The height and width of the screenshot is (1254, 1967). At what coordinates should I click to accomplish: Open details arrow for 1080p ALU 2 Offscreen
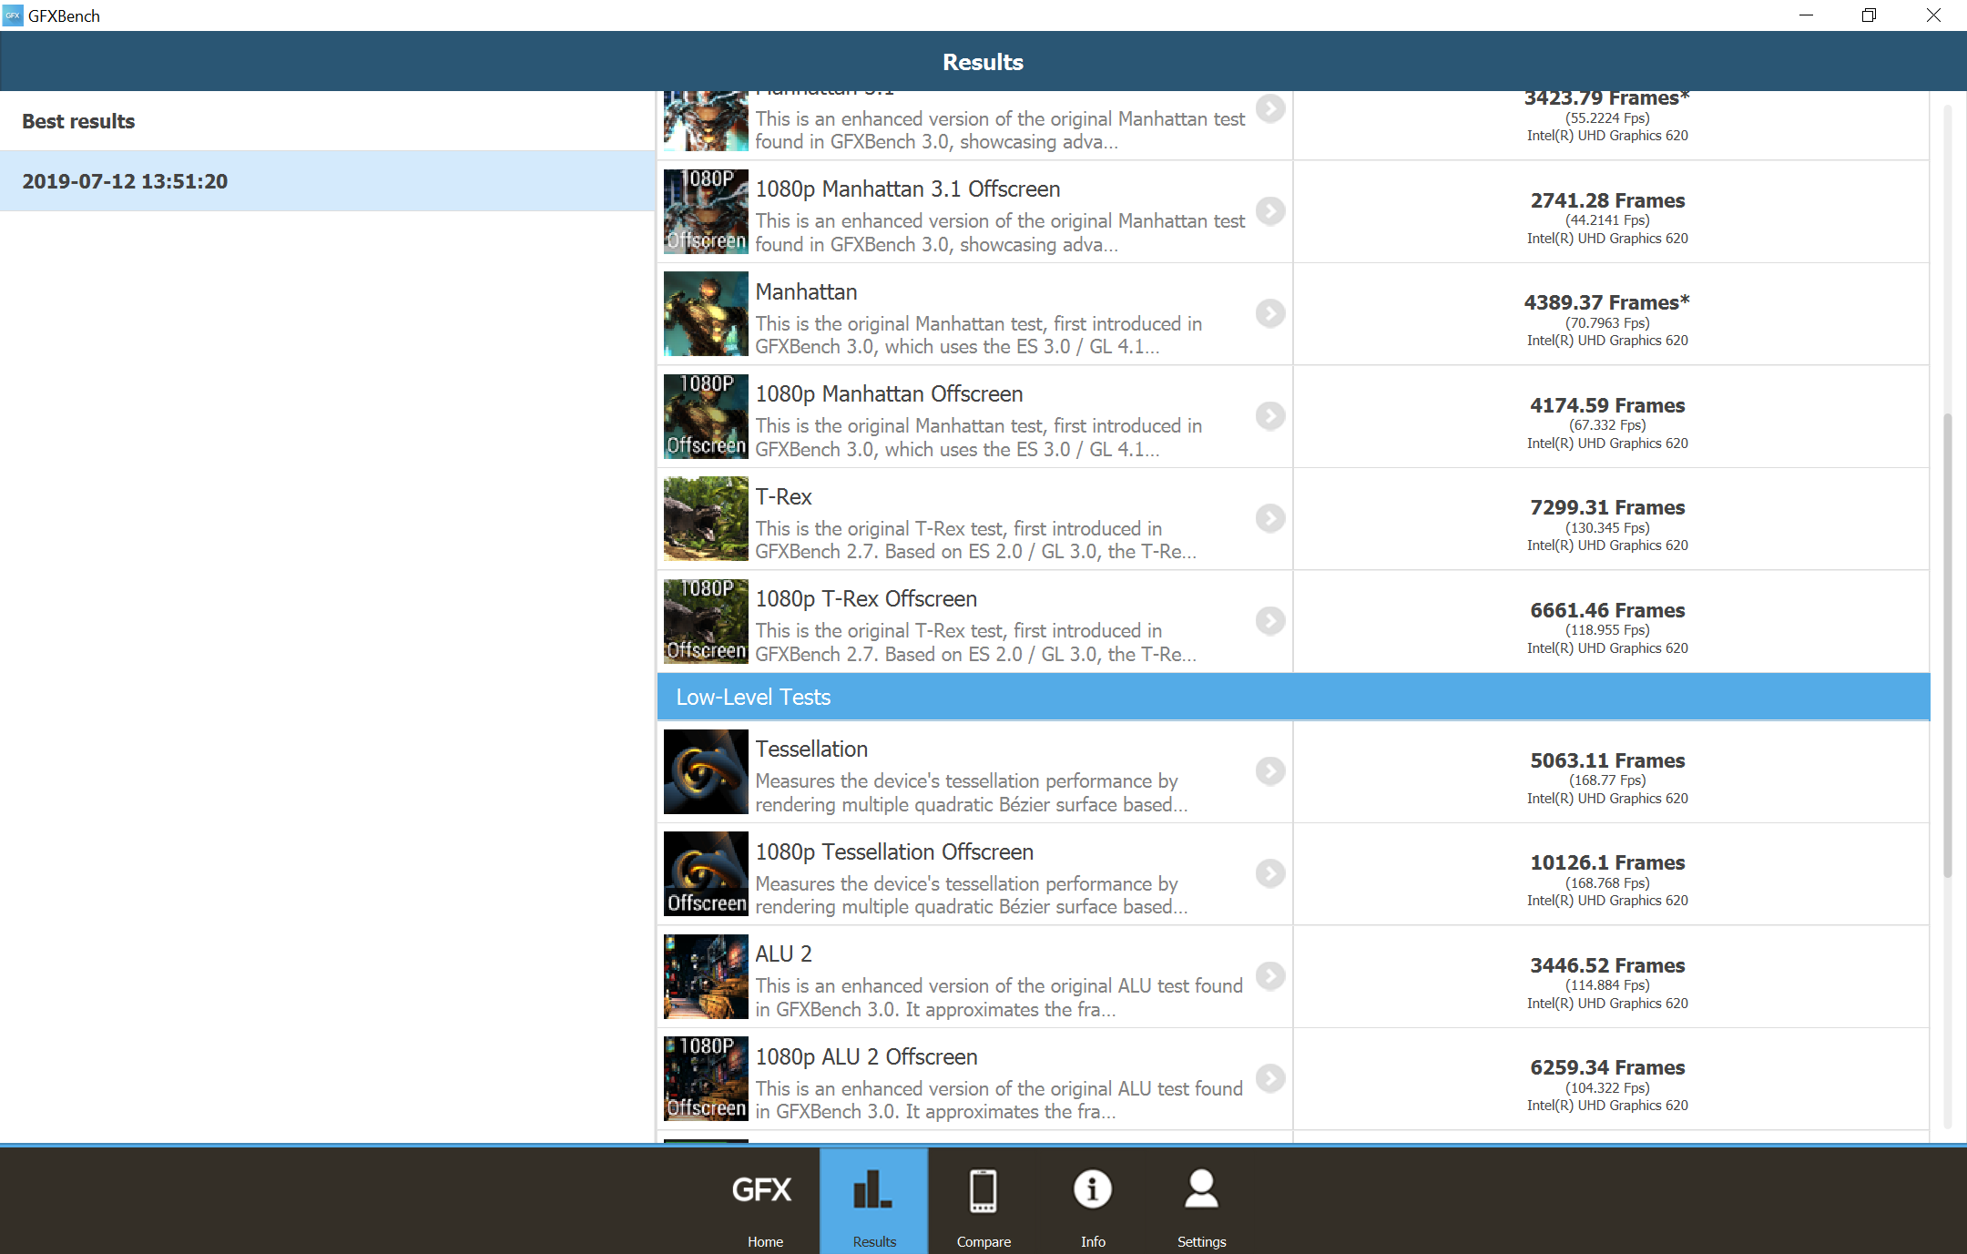[x=1270, y=1078]
